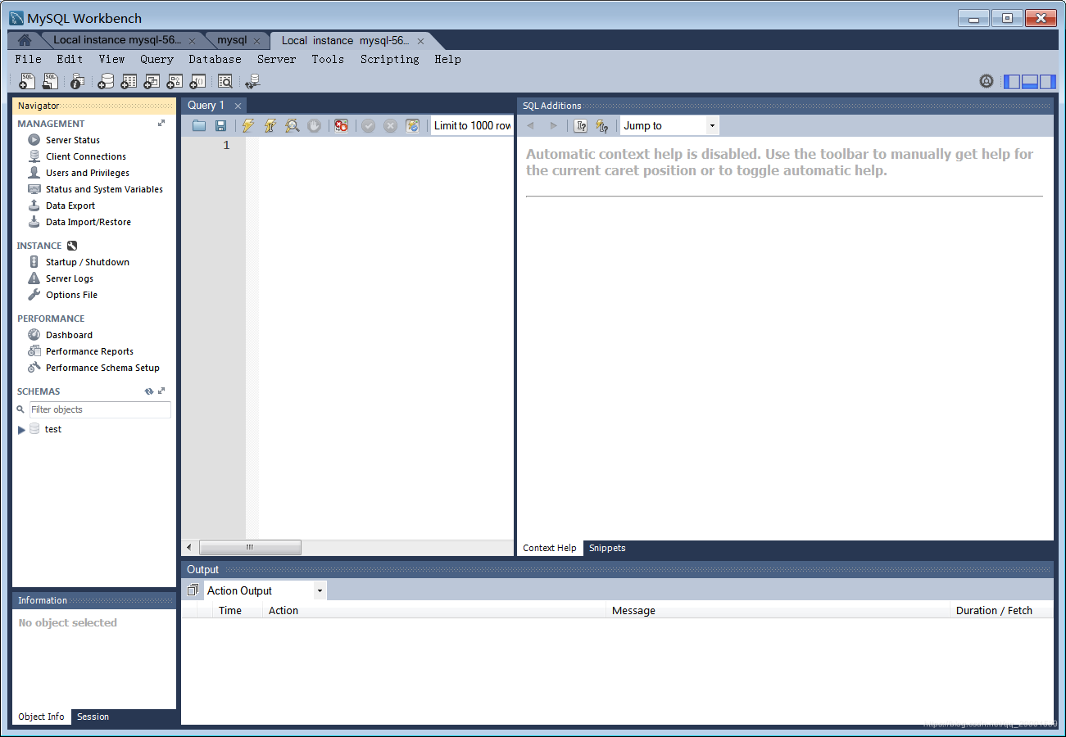Open the Edit menu

coord(70,59)
